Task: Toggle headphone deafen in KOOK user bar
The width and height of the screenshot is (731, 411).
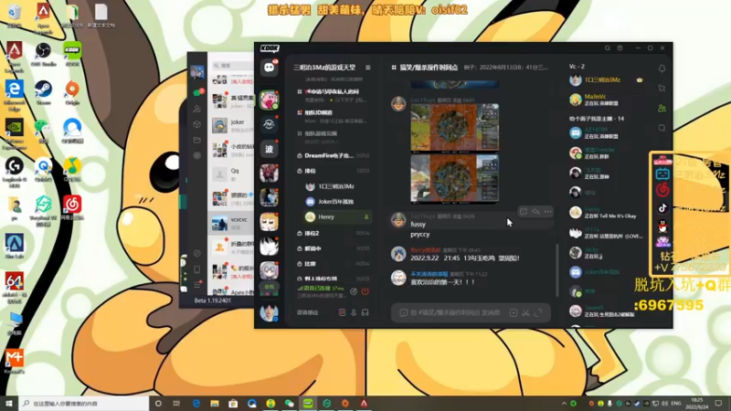Action: point(365,312)
